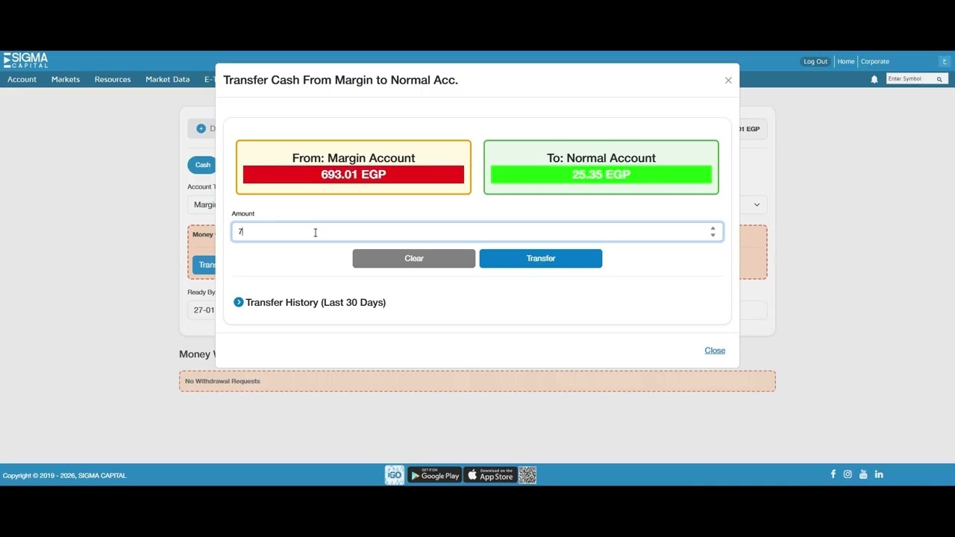The image size is (955, 537).
Task: Click the Clear button
Action: click(x=414, y=258)
